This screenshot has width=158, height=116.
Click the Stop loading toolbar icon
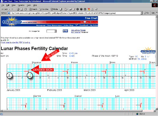click(18, 9)
